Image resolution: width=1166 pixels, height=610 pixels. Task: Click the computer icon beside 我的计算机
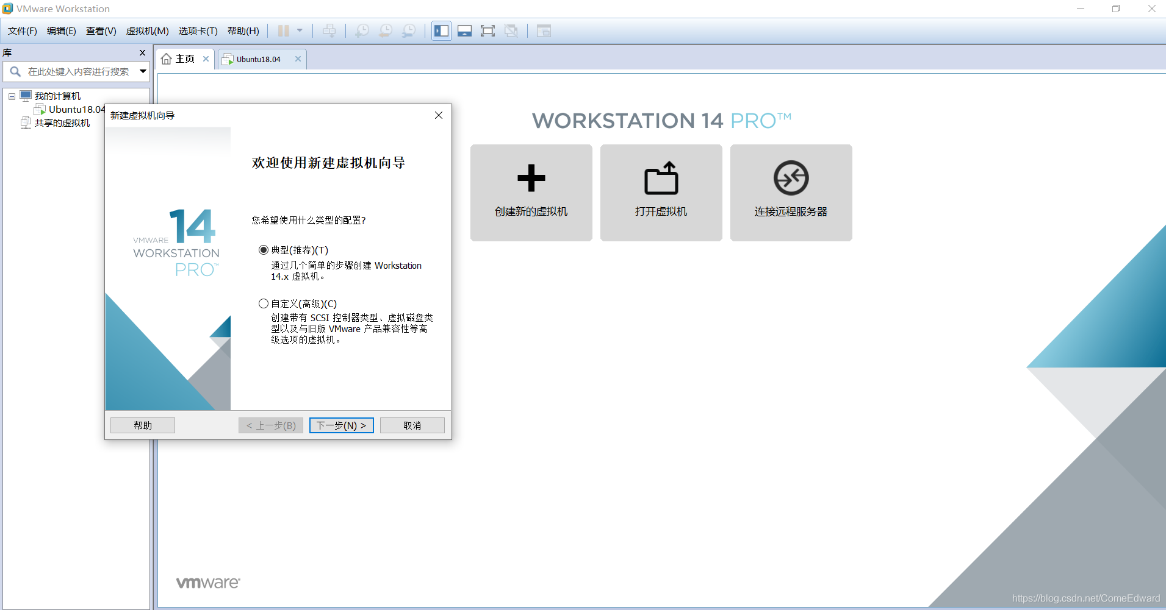click(x=26, y=96)
